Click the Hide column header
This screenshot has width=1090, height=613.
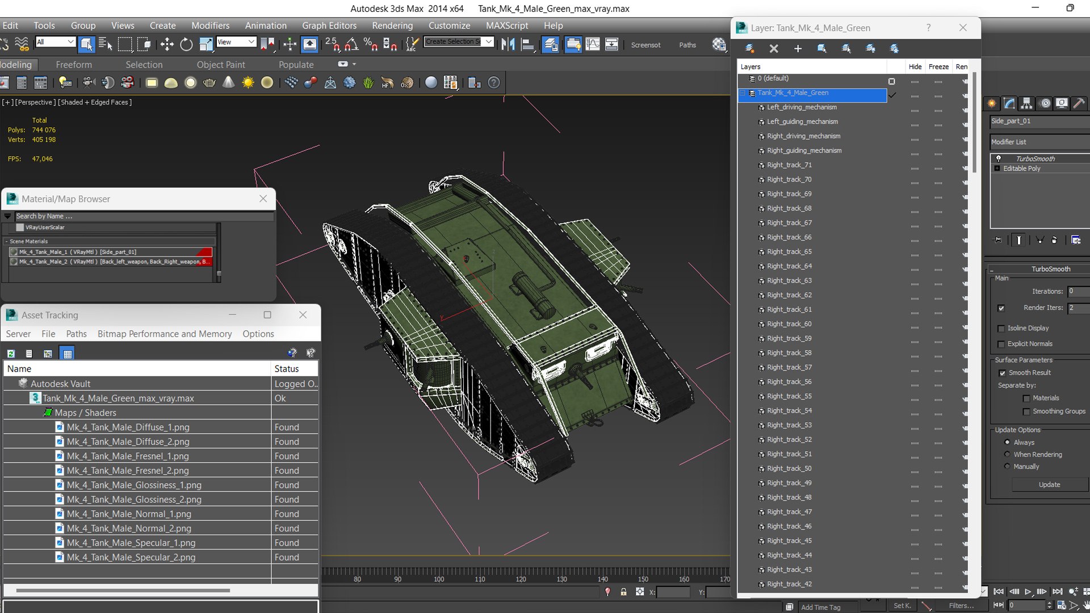[915, 67]
